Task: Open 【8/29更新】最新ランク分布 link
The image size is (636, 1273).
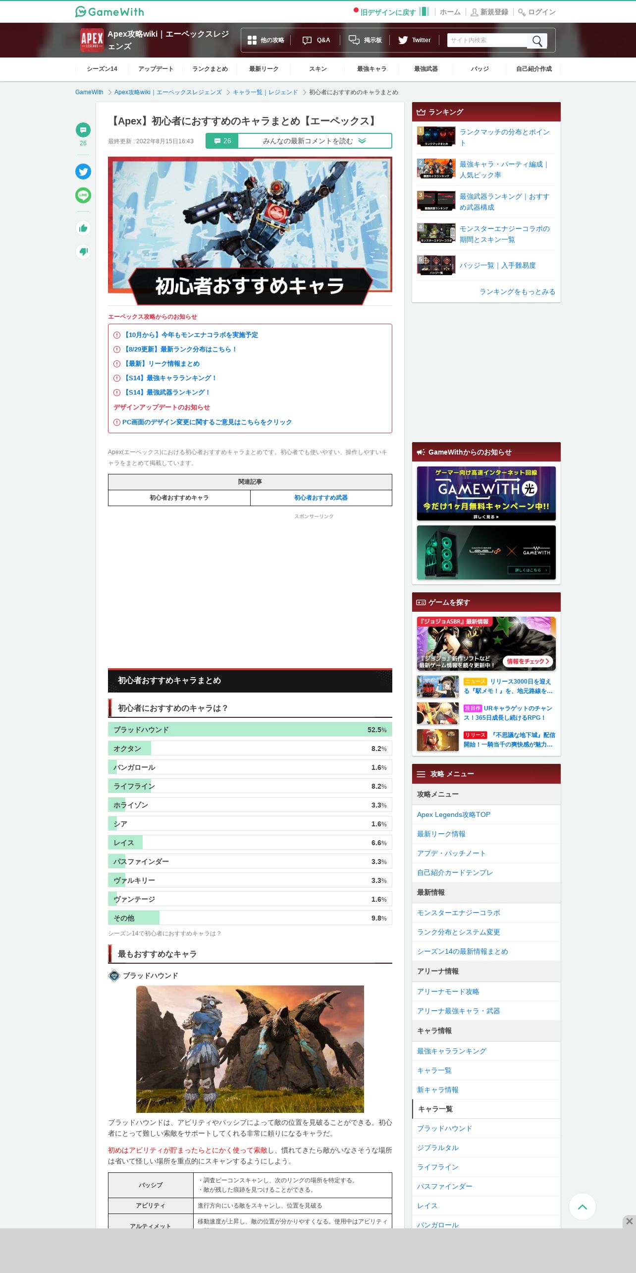Action: coord(179,349)
